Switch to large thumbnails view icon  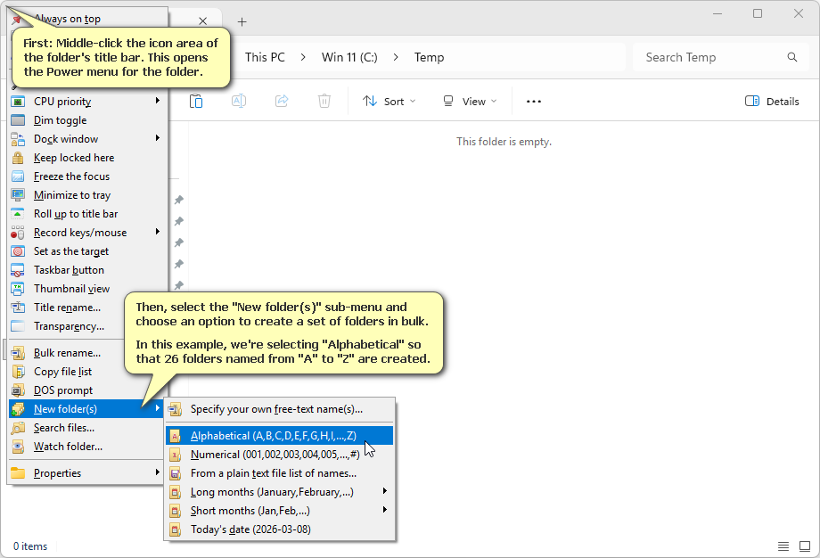click(804, 546)
